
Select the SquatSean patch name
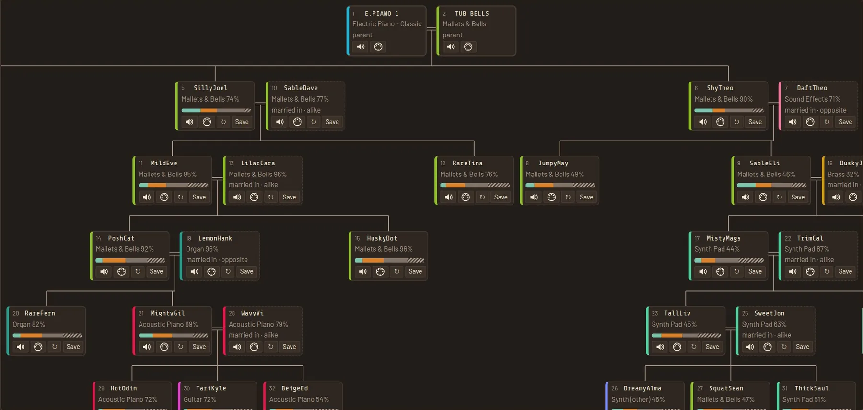pyautogui.click(x=726, y=388)
